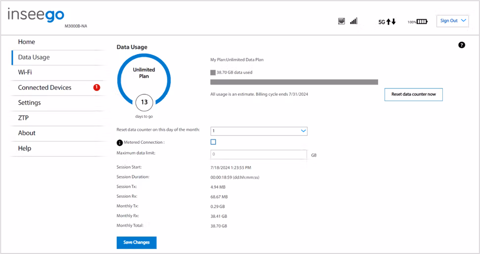Click the Session Duration value 00:00:18:59
Image resolution: width=480 pixels, height=254 pixels.
click(x=235, y=177)
